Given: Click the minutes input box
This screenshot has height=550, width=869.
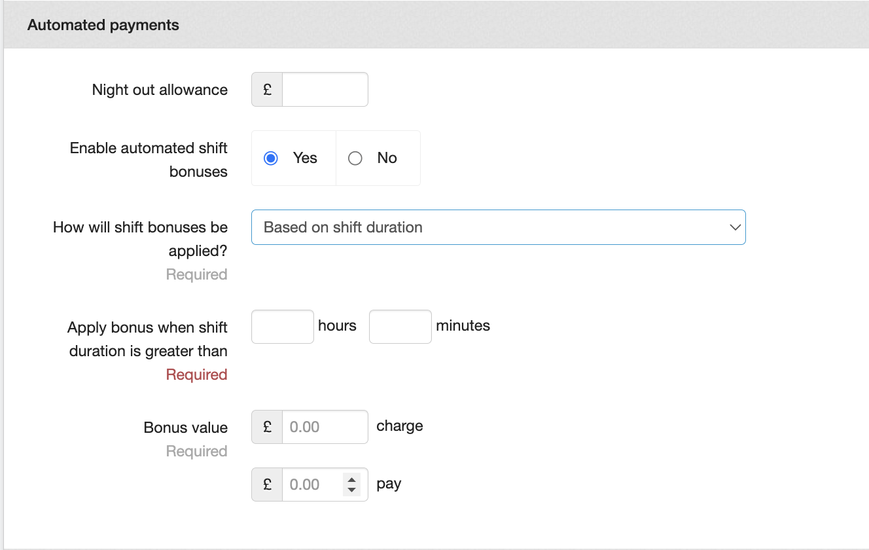Looking at the screenshot, I should (400, 327).
